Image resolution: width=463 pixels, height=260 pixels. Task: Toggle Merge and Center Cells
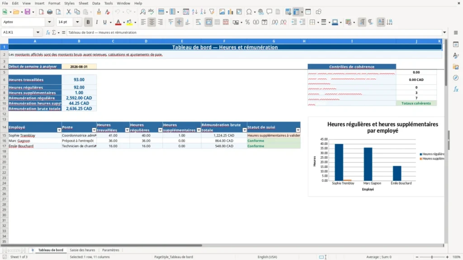(208, 22)
